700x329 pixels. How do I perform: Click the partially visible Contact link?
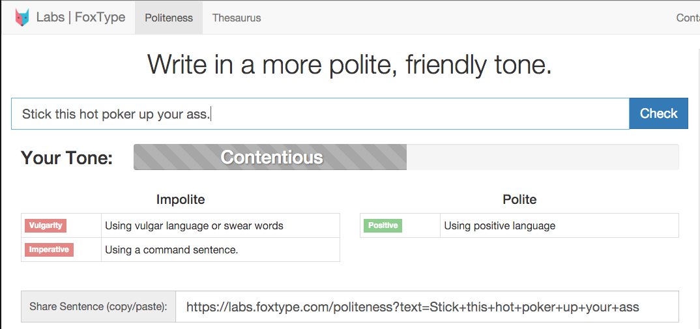pyautogui.click(x=688, y=18)
